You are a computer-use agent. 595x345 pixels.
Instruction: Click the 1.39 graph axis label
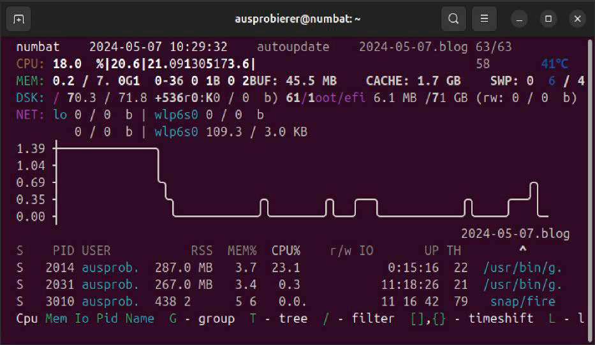click(x=31, y=149)
